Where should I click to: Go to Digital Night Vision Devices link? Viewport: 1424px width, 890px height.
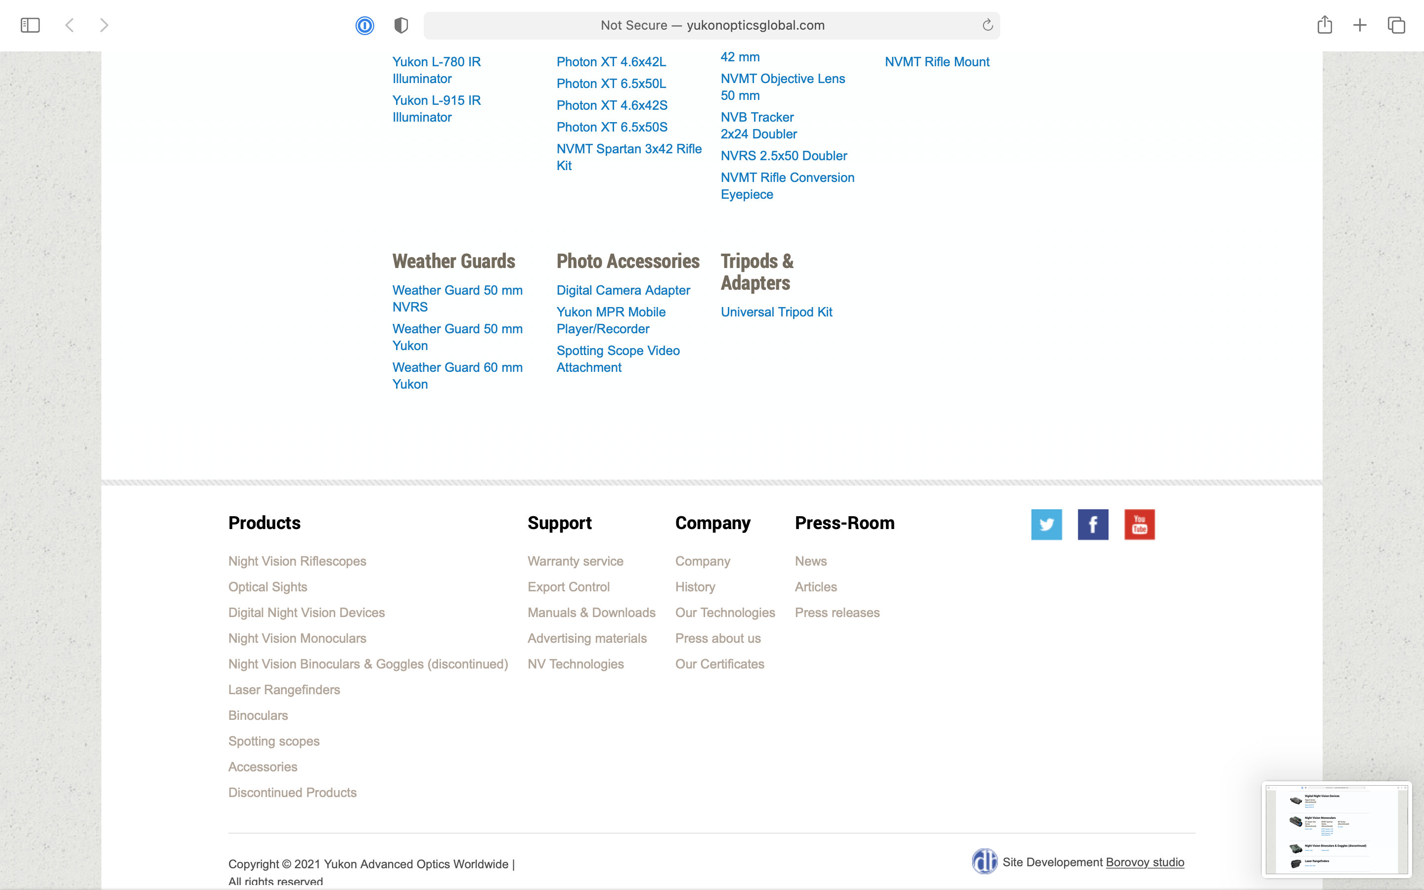307,613
